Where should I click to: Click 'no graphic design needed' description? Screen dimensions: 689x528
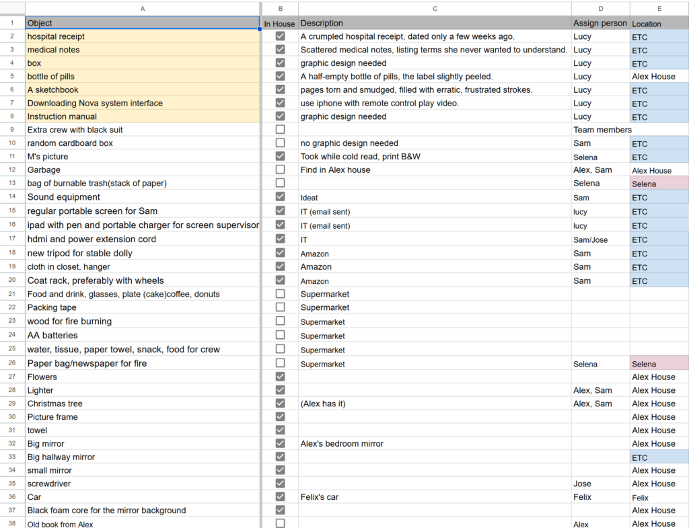pyautogui.click(x=435, y=143)
